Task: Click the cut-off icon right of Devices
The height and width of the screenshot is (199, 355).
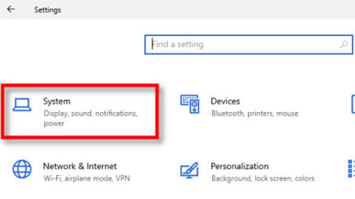Action: click(352, 105)
